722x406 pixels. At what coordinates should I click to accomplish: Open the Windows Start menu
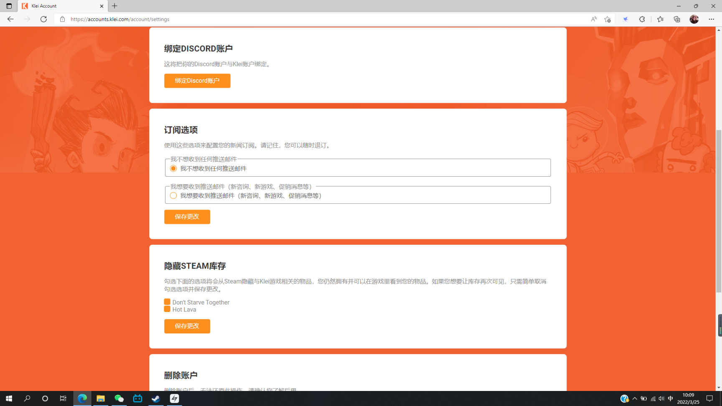point(9,398)
